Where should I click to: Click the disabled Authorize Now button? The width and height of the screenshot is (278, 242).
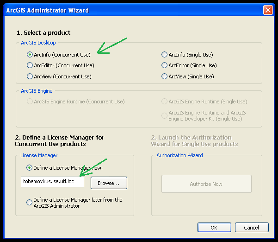(x=206, y=184)
